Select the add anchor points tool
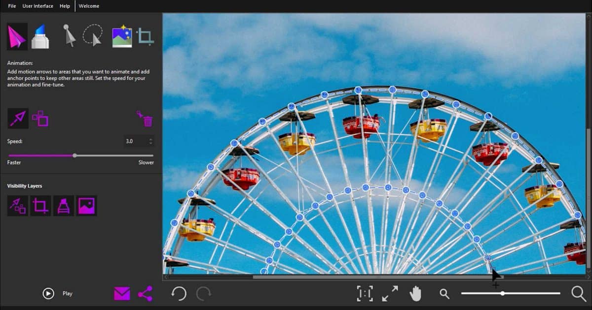Viewport: 592px width, 310px height. click(x=40, y=118)
